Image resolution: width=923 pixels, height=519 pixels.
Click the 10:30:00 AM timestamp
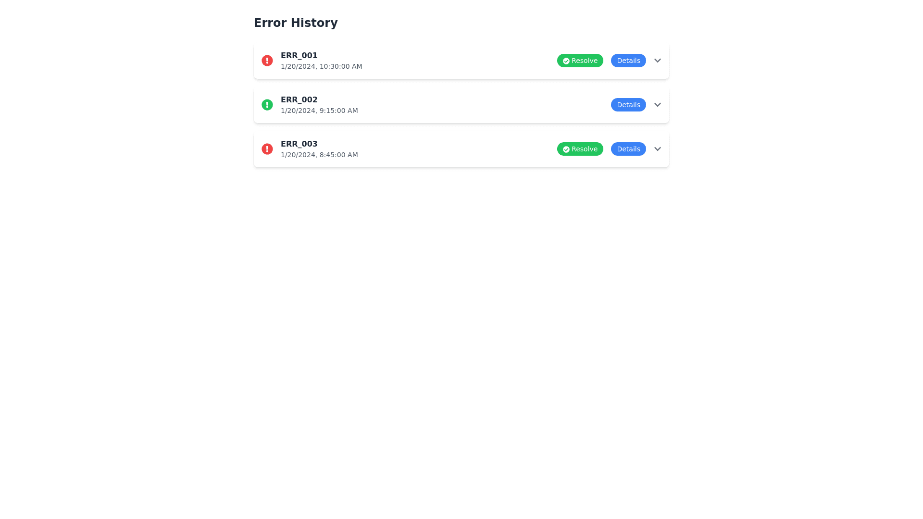click(x=321, y=66)
